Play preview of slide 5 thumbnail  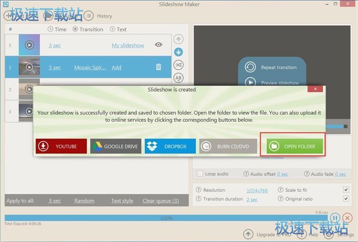pos(29,45)
